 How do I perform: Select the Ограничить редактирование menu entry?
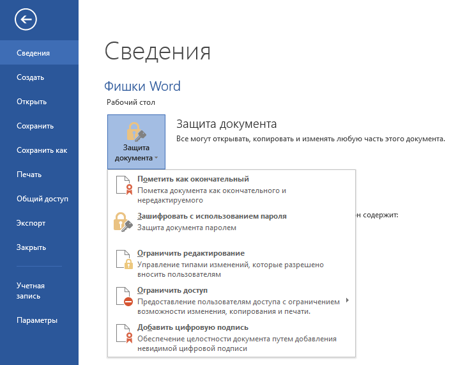tap(231, 263)
